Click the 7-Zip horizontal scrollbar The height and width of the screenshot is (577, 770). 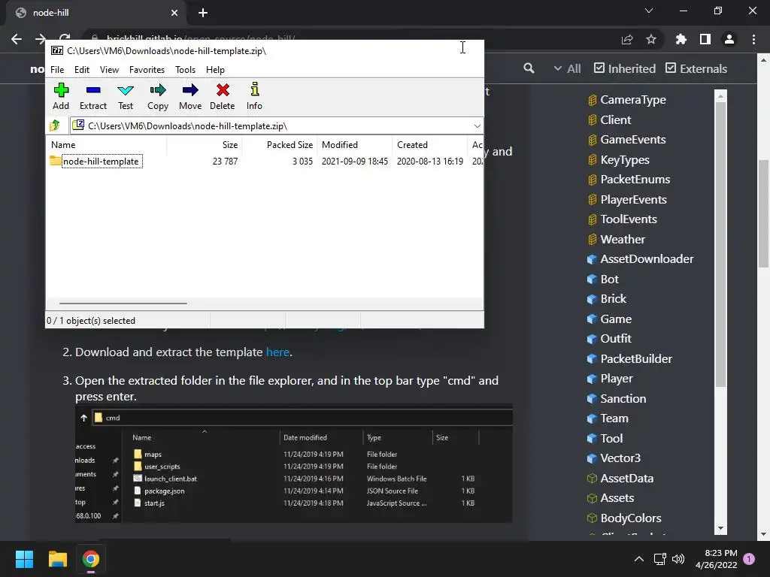[x=123, y=304]
